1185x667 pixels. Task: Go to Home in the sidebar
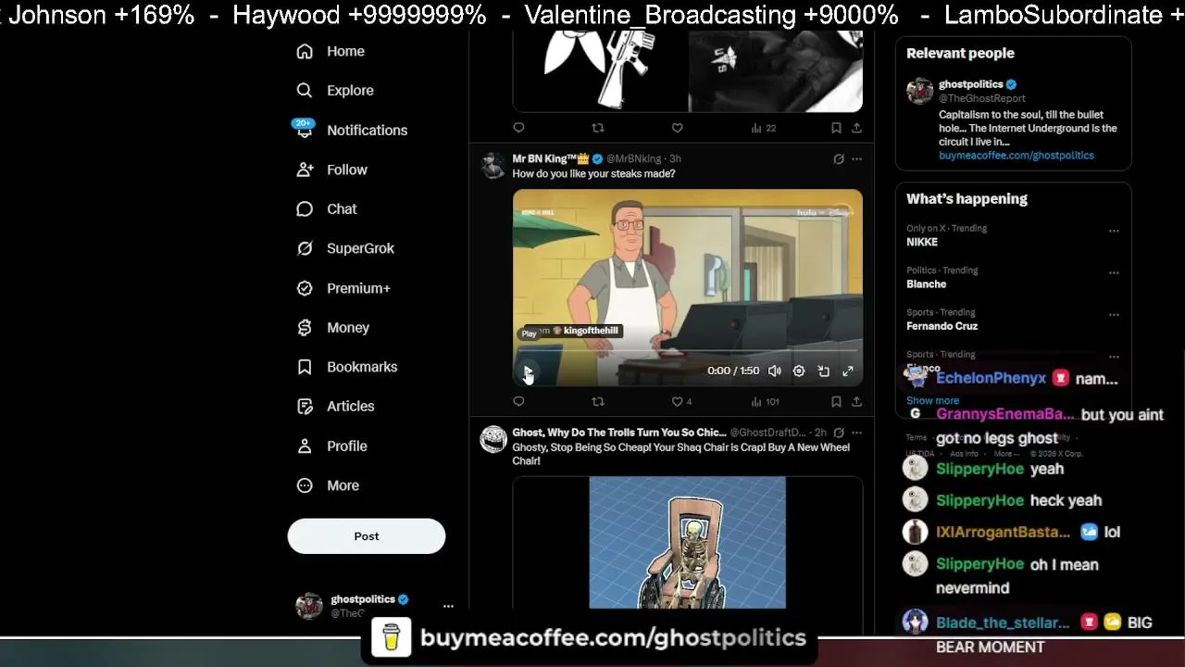click(330, 52)
